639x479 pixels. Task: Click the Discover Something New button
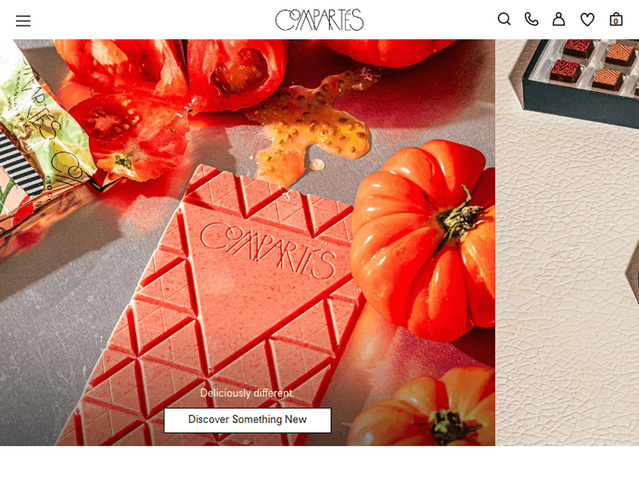coord(247,420)
